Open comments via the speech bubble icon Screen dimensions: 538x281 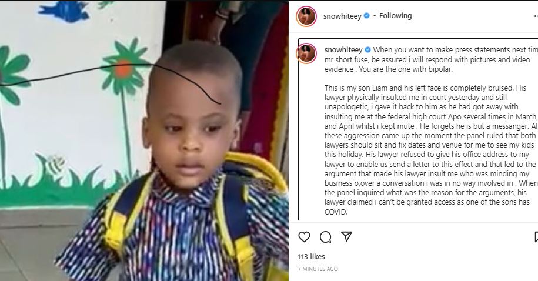tap(325, 237)
